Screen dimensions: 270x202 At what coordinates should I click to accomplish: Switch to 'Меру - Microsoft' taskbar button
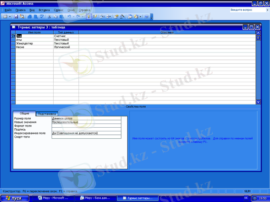click(x=53, y=198)
